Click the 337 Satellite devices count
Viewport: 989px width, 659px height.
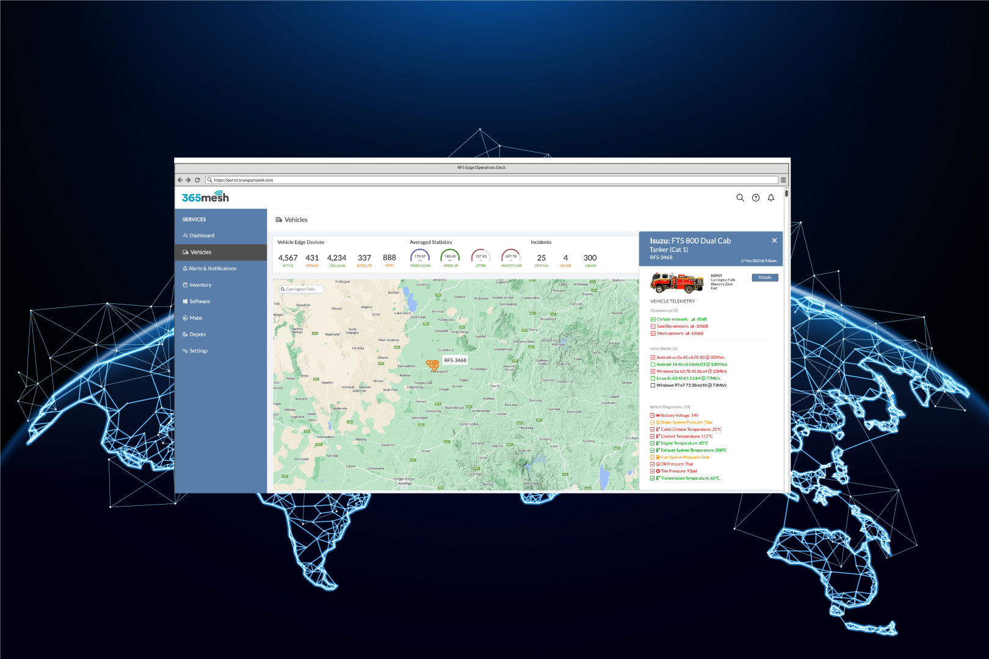(364, 258)
